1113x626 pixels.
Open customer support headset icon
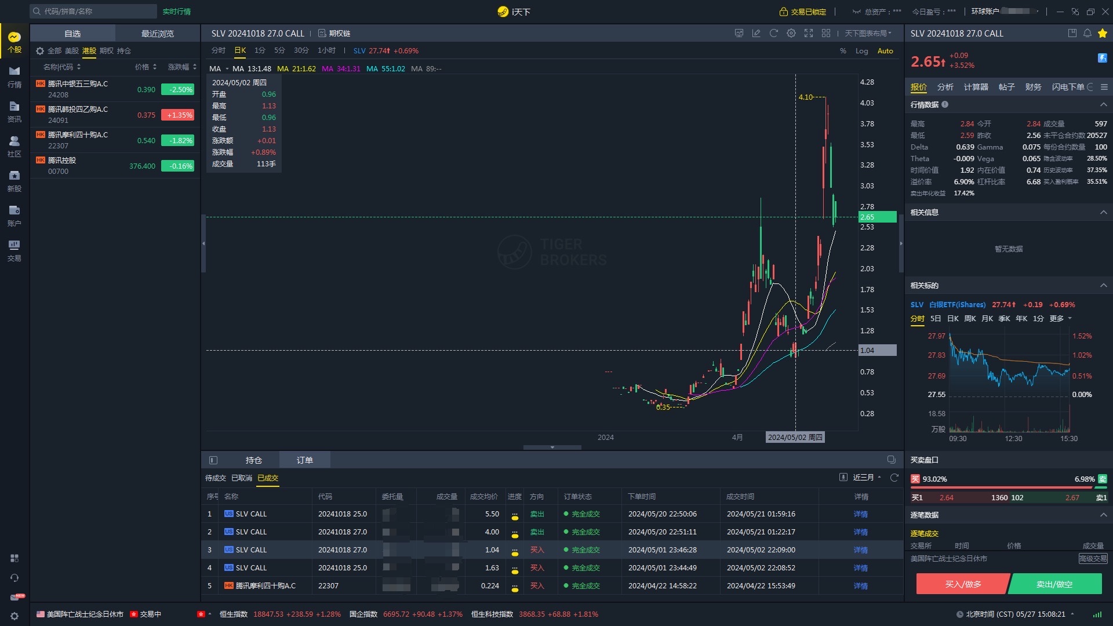click(x=14, y=578)
